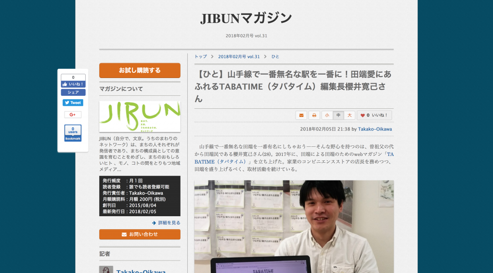Click the Takako-Oikawa reporter name in sidebar
Screen dimensions: 493x273
(x=141, y=271)
